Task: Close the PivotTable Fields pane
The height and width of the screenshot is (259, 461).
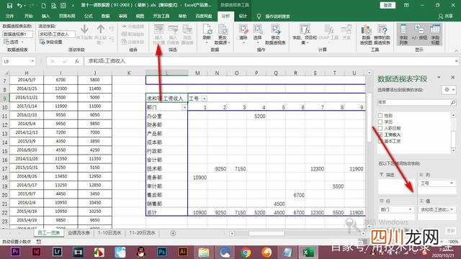Action: 453,78
